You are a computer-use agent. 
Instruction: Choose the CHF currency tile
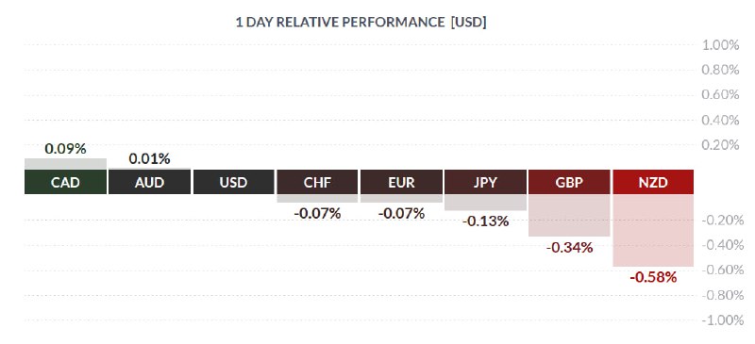[x=317, y=182]
